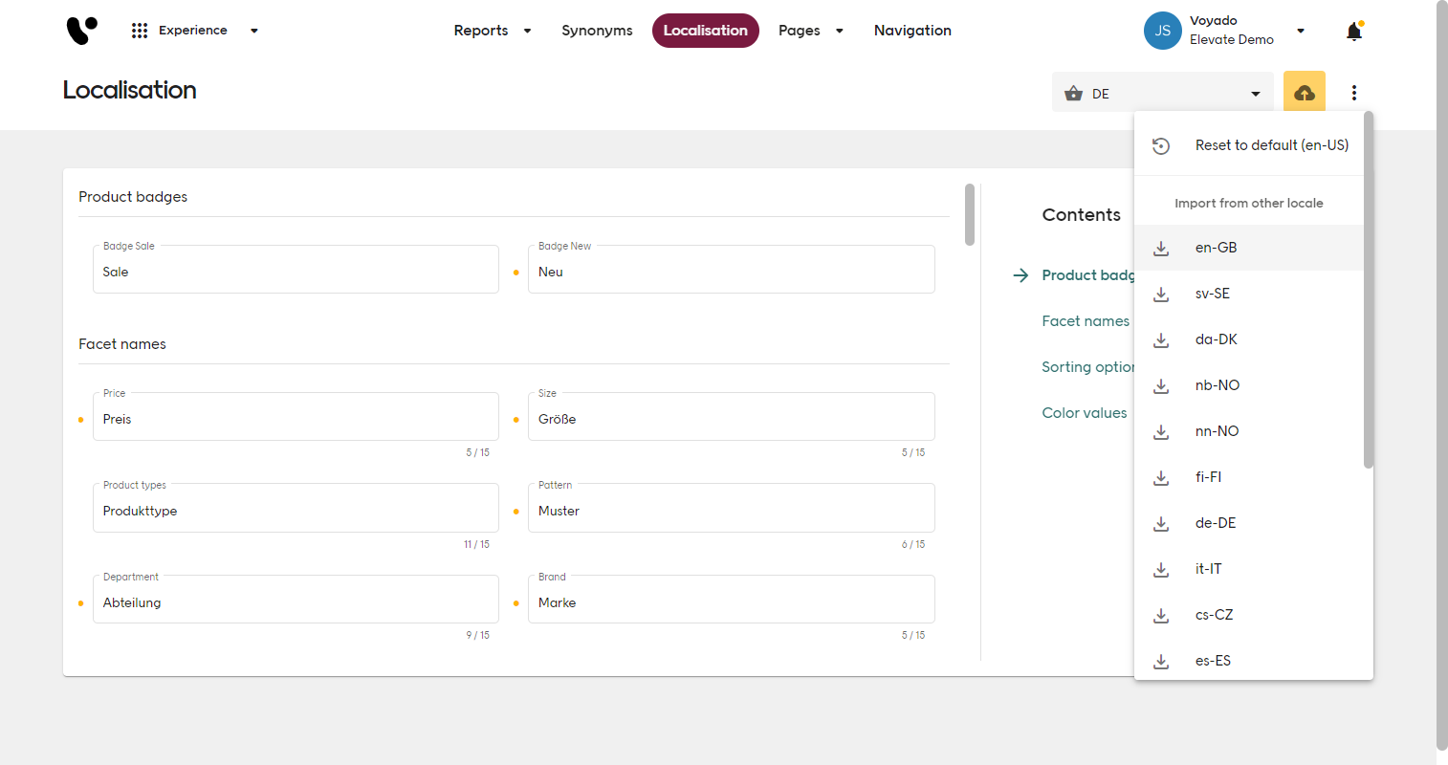
Task: Click the arrow icon beside Product badges
Action: (1020, 275)
